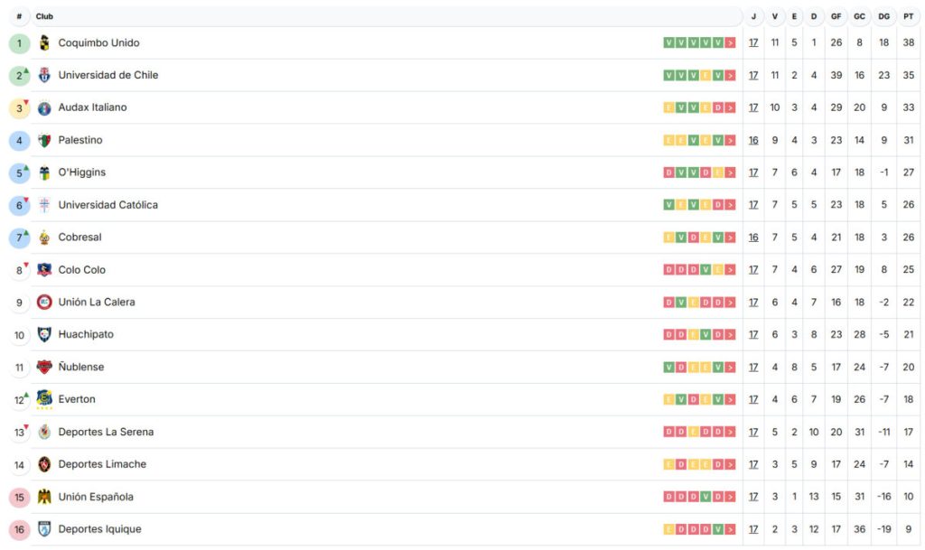Click the Everton club crest
The width and height of the screenshot is (925, 550).
pyautogui.click(x=44, y=399)
